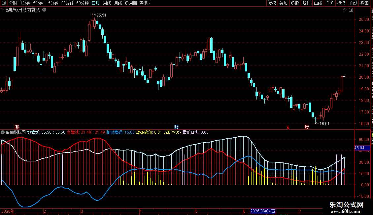
Task: Click the 叠加 overlay button
Action: [x=283, y=3]
